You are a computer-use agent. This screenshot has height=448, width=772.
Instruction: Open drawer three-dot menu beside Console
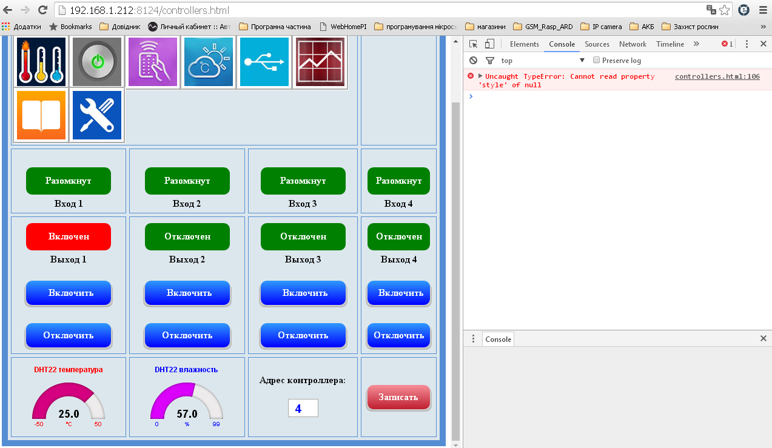point(473,338)
